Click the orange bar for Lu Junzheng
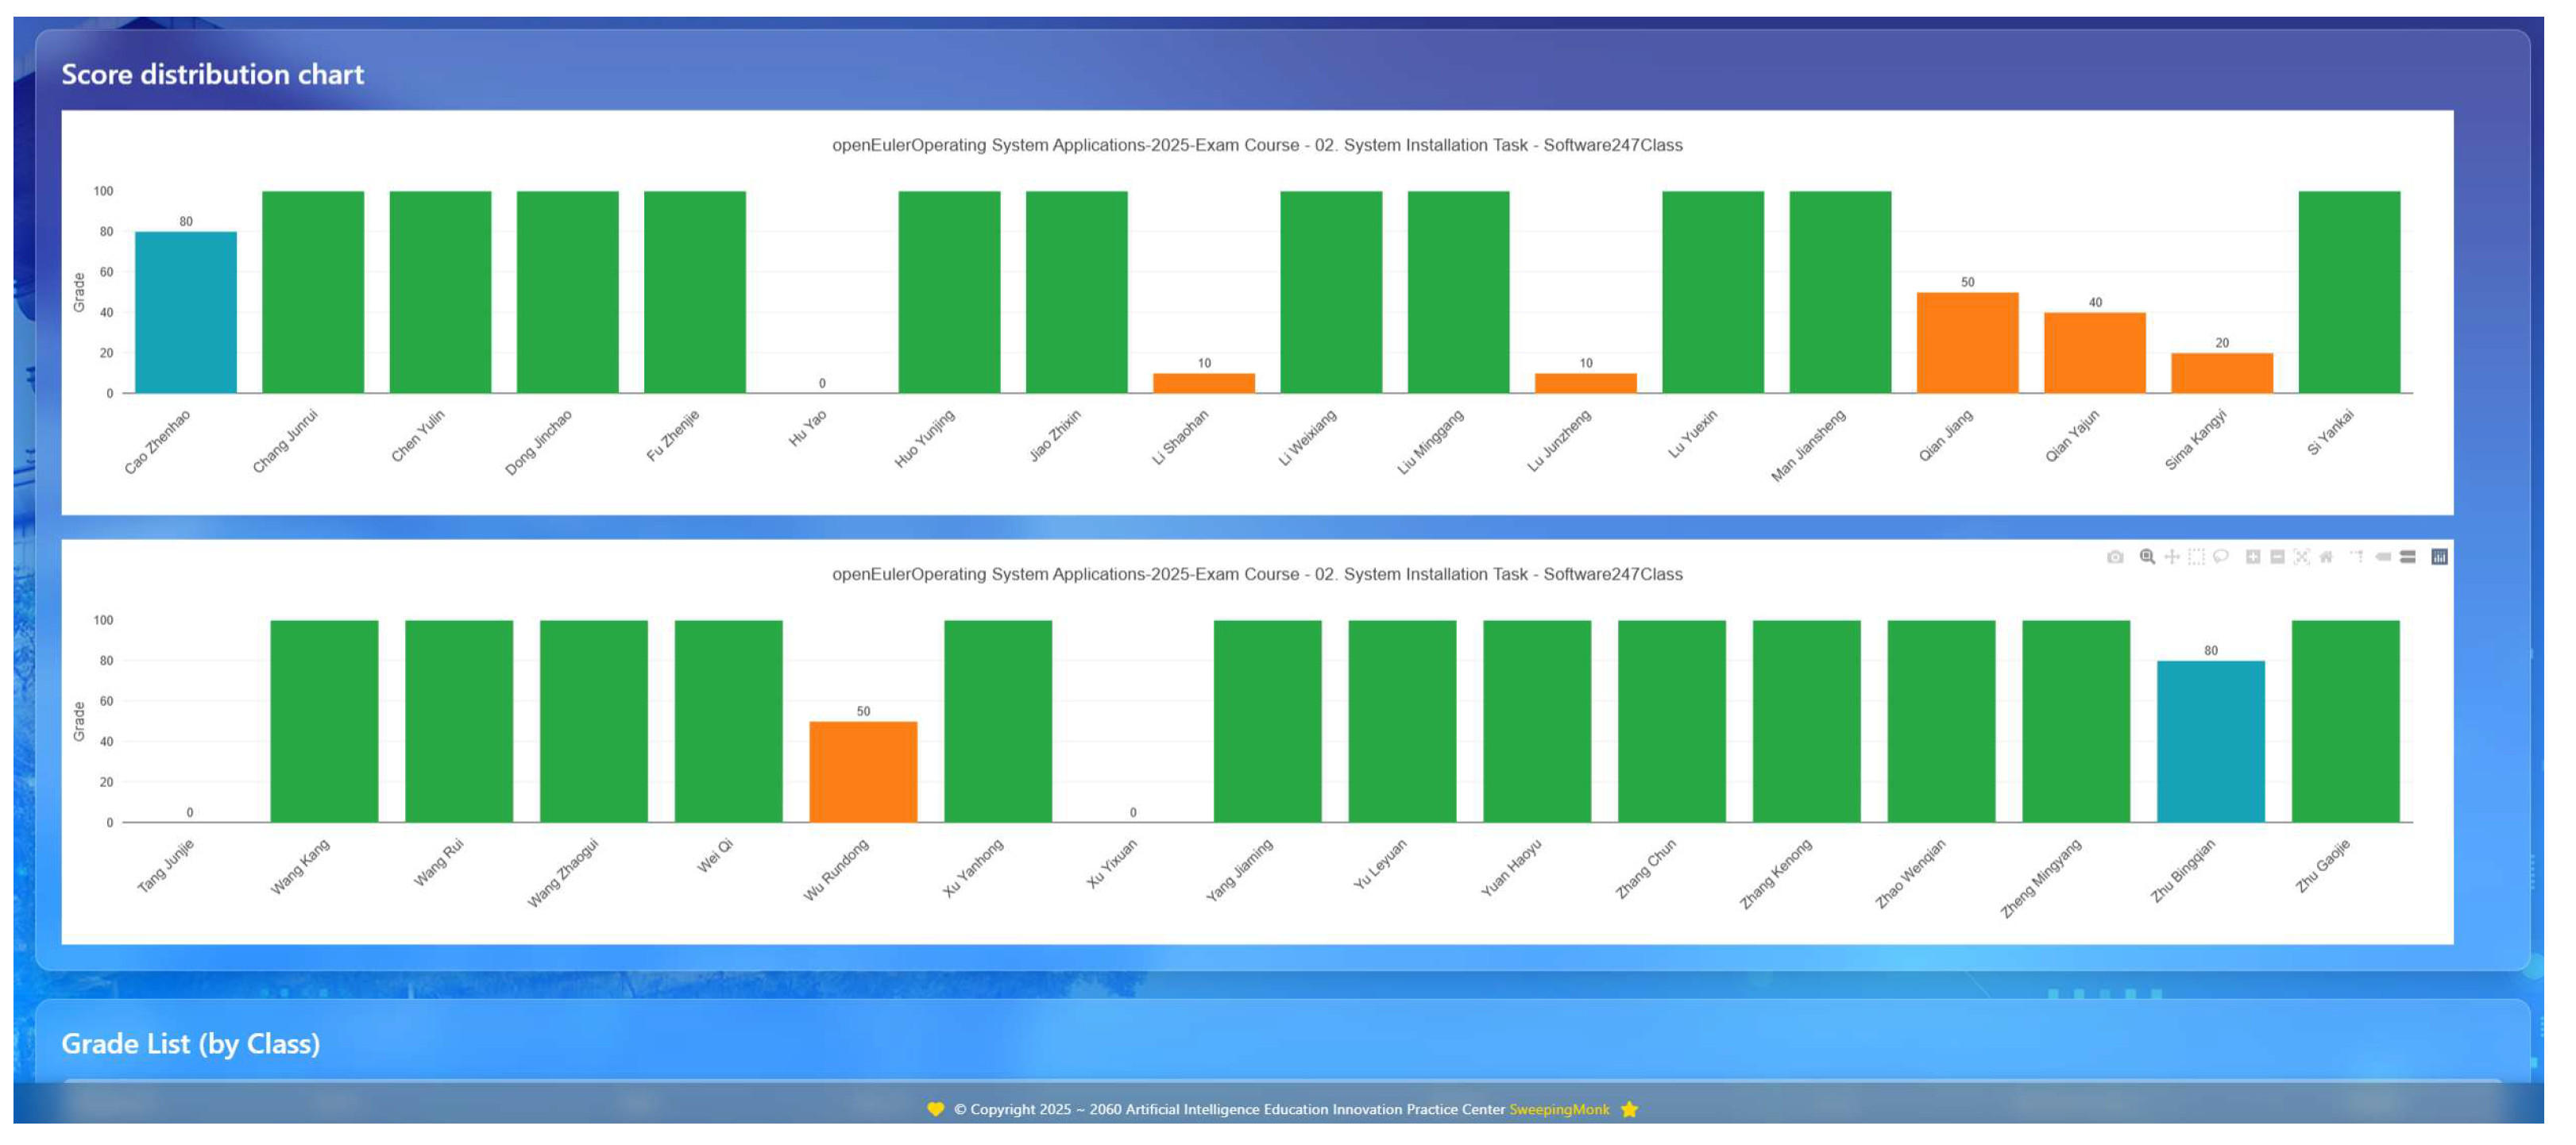Image resolution: width=2576 pixels, height=1145 pixels. pos(1586,384)
